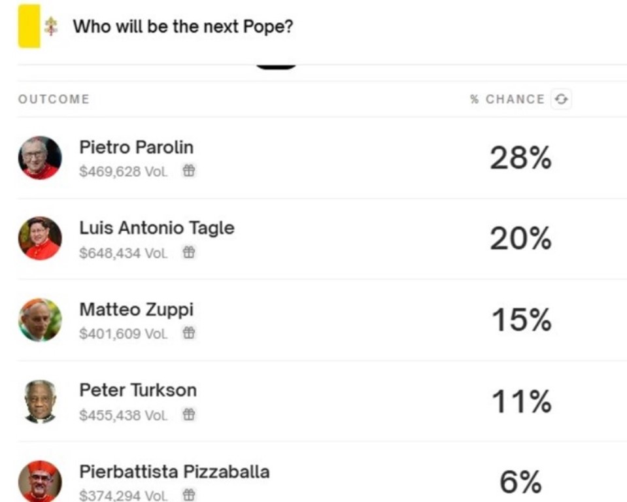Screen dimensions: 627x502
Task: Click the 'Who will be the next Pope?' title
Action: [182, 27]
